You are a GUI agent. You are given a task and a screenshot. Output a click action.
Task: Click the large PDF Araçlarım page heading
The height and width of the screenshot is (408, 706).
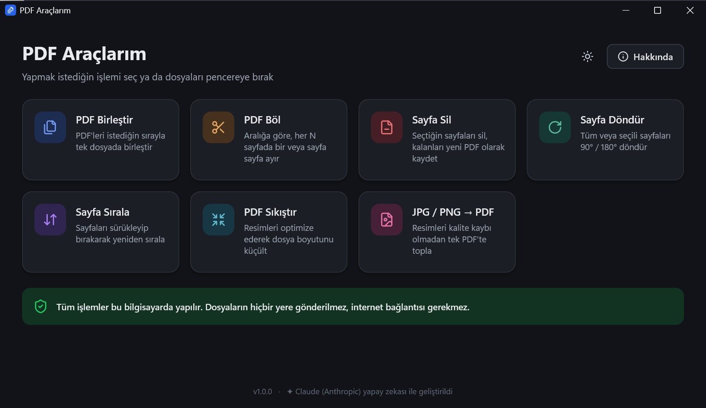[84, 54]
